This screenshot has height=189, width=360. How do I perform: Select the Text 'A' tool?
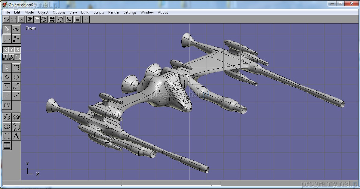tap(16, 136)
